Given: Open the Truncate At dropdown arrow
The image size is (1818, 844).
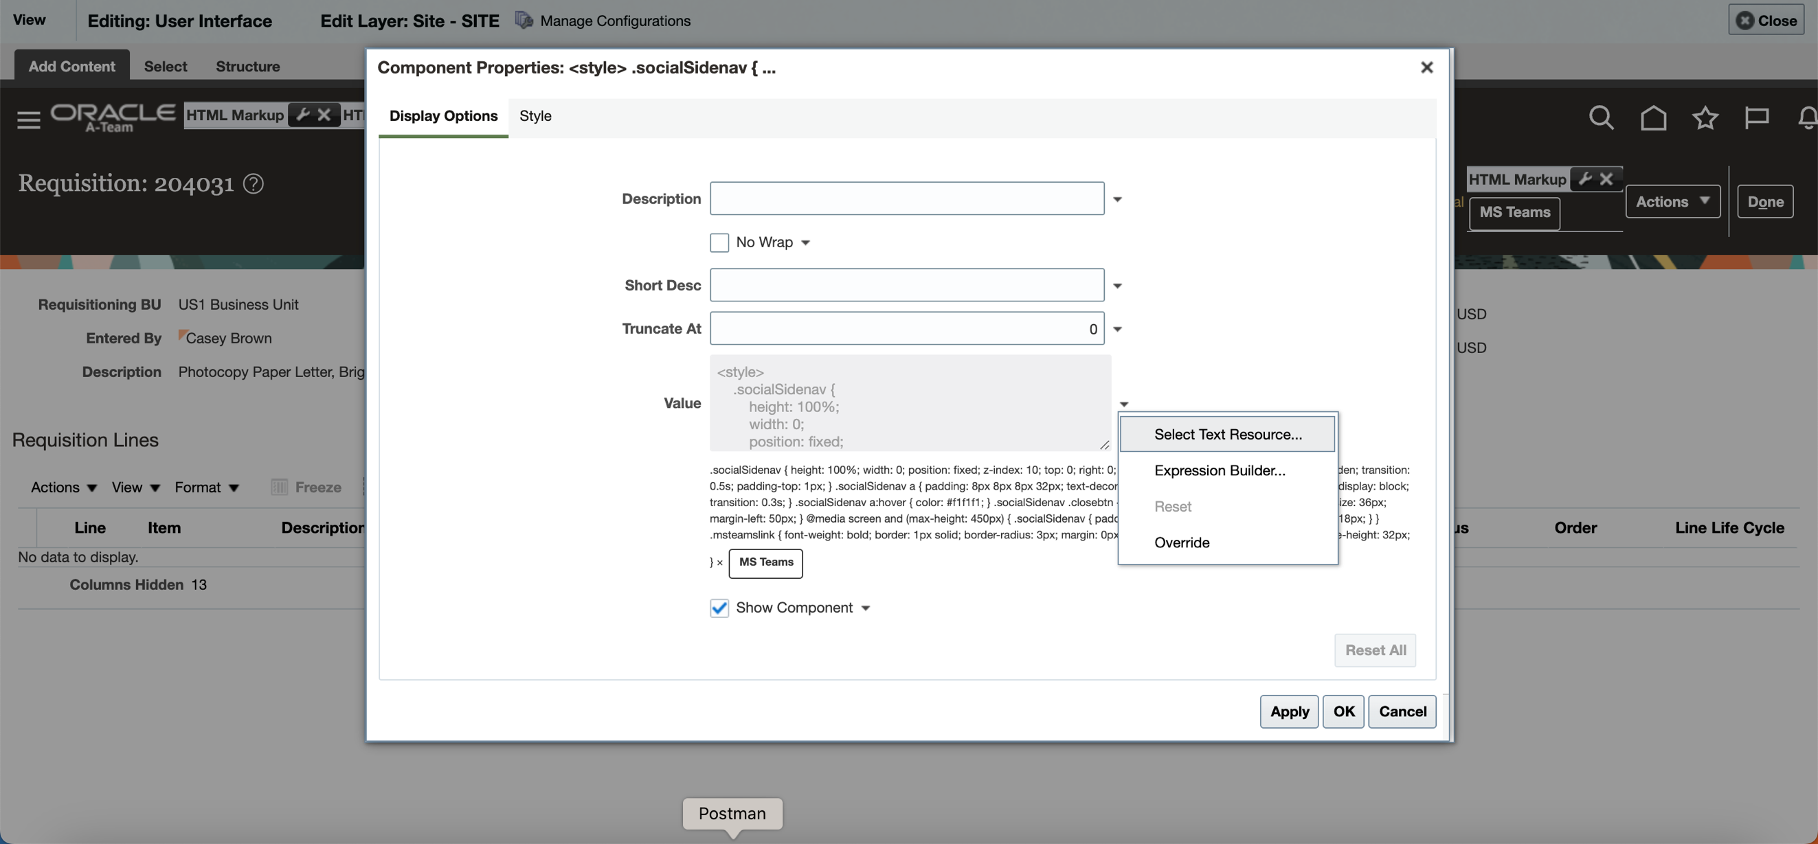Looking at the screenshot, I should pyautogui.click(x=1117, y=329).
